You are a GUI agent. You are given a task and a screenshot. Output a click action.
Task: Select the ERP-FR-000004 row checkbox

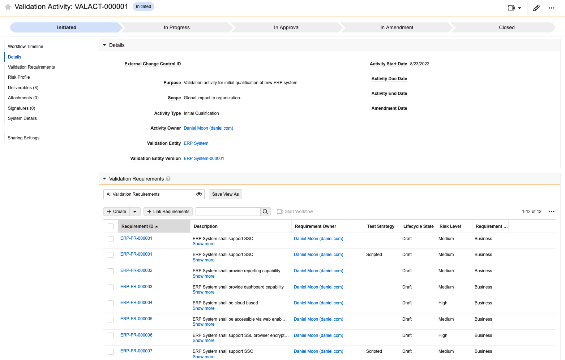tap(111, 303)
